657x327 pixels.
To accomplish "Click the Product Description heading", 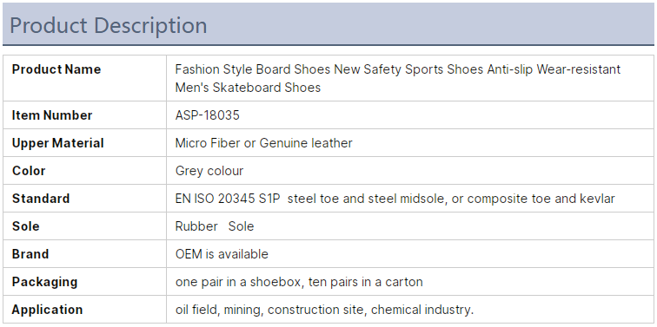I will [x=108, y=25].
